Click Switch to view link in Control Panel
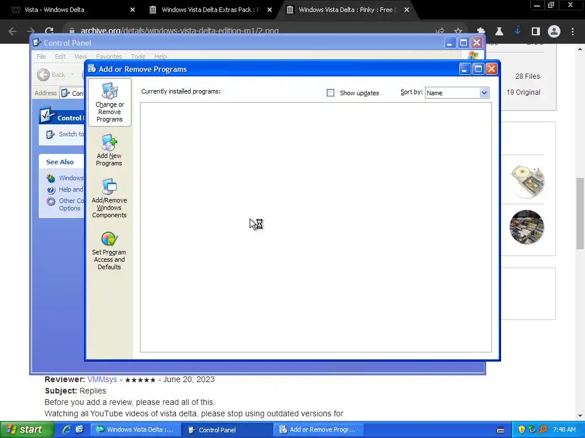This screenshot has height=438, width=585. [x=65, y=134]
